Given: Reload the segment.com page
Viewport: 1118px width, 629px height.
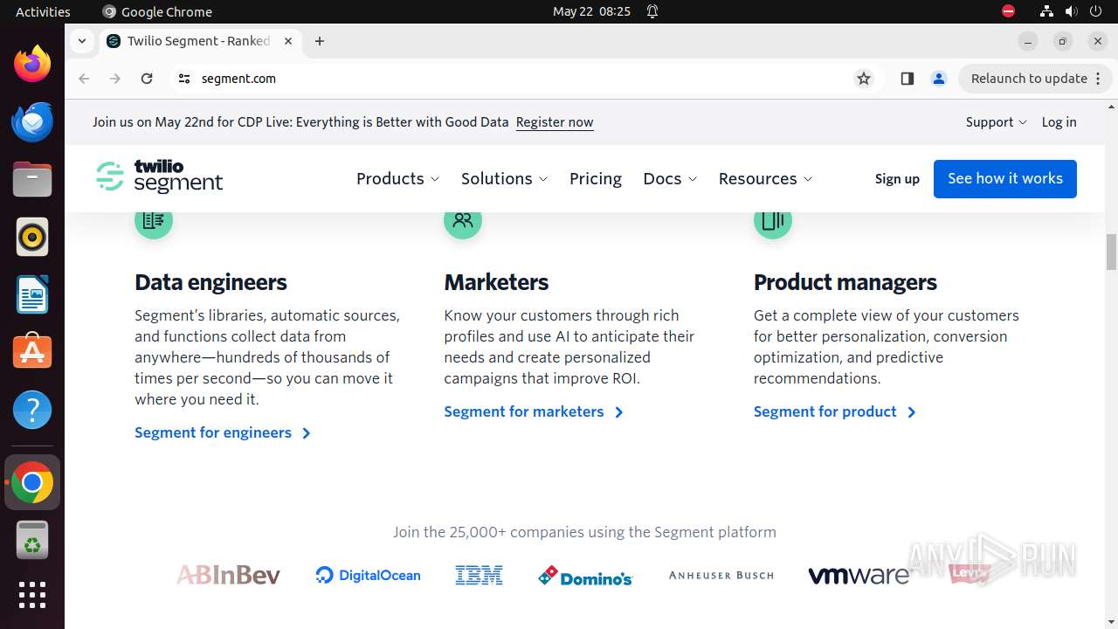Looking at the screenshot, I should coord(147,79).
